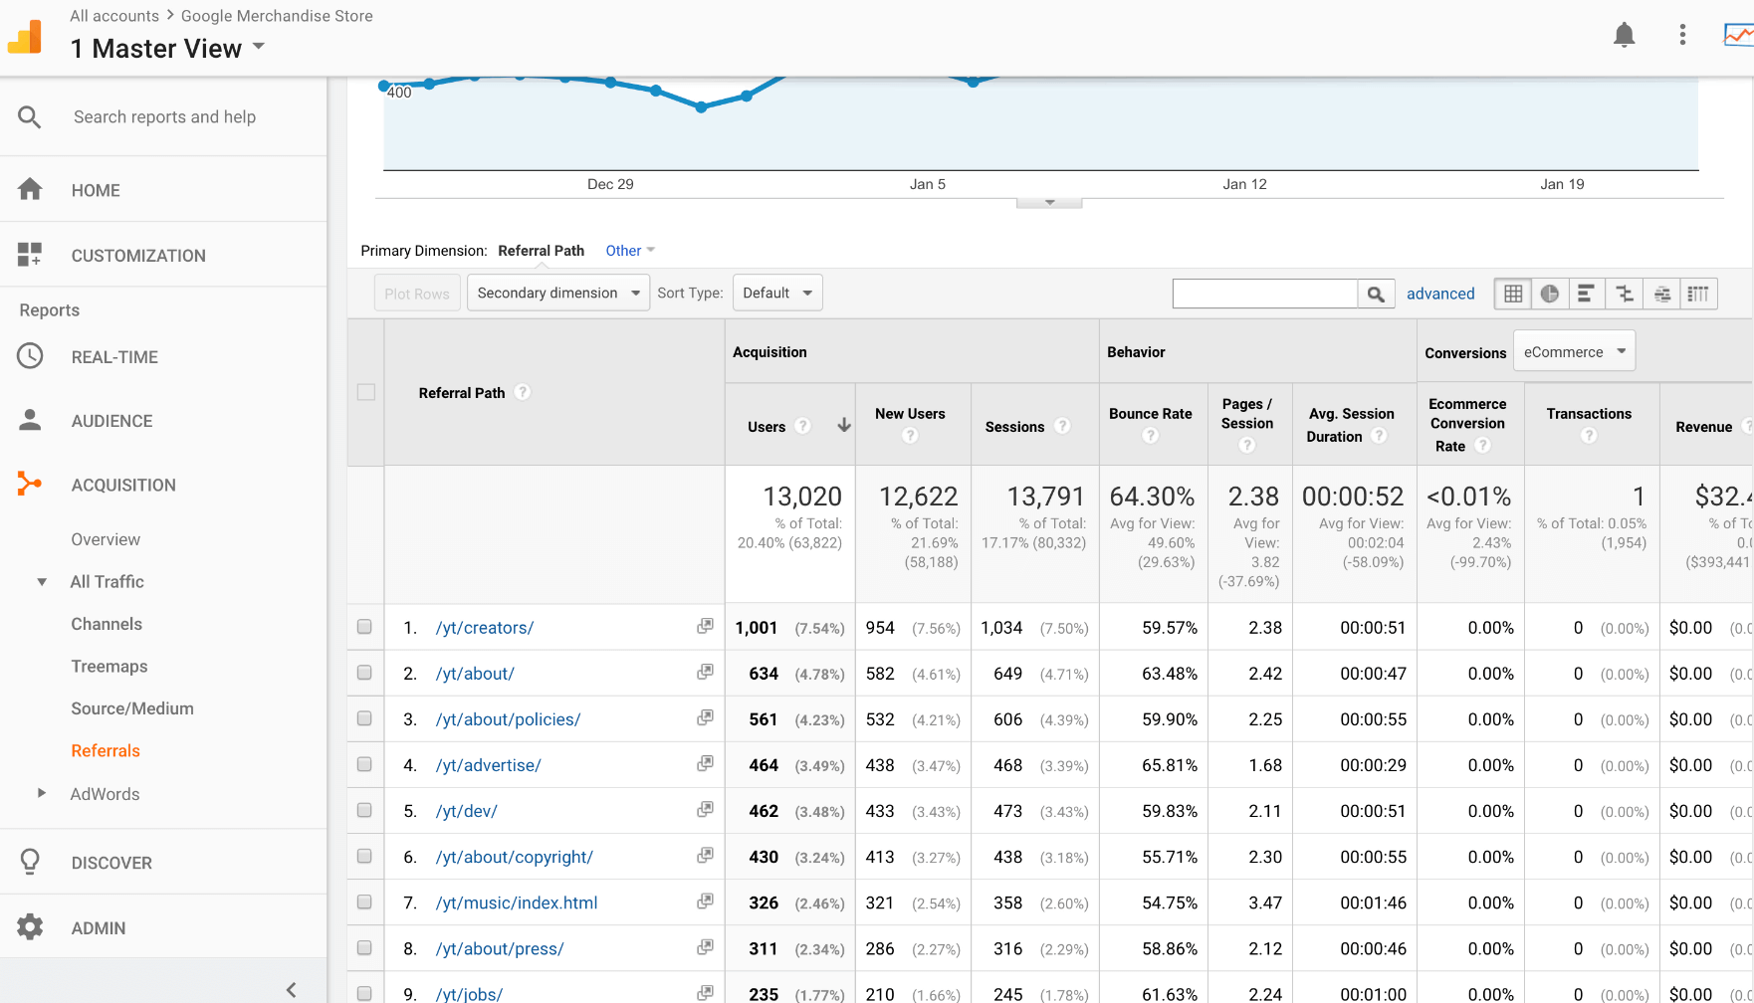
Task: Open the three-dot more options menu
Action: tap(1682, 35)
